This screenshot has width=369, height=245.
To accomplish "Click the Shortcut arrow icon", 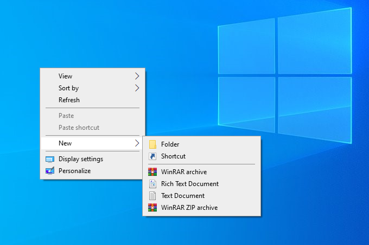I will (152, 156).
